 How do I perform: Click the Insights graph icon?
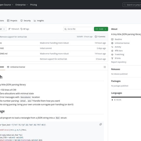point(35,21)
